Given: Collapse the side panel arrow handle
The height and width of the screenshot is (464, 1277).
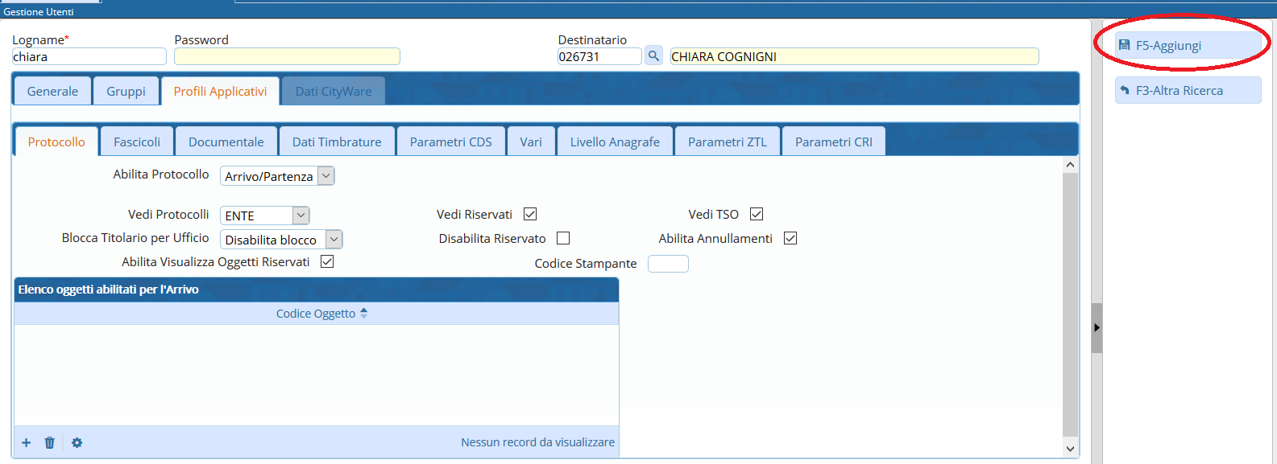Looking at the screenshot, I should (1097, 327).
